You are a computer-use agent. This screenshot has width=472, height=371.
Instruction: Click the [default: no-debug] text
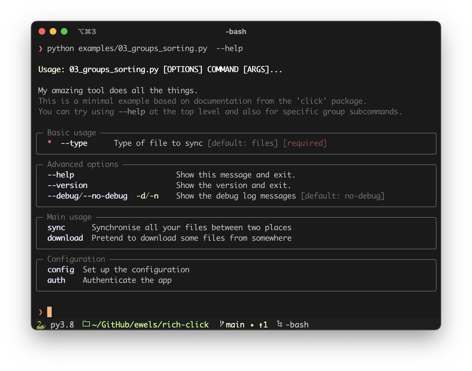[343, 196]
